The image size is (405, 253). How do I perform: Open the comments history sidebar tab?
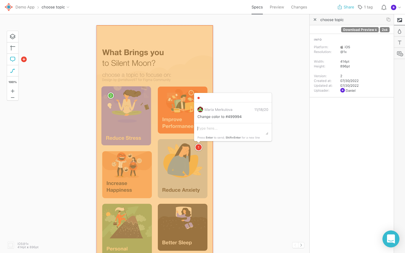click(400, 54)
